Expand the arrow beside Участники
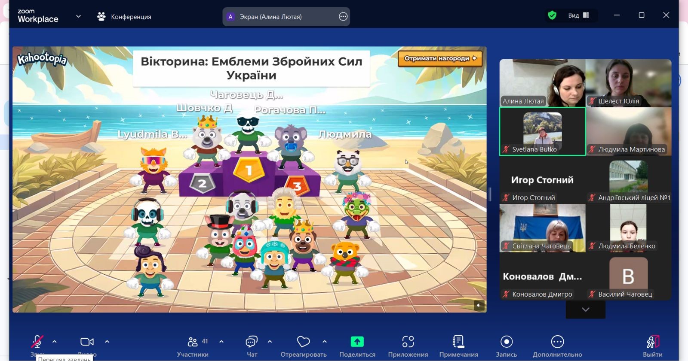The image size is (688, 361). [221, 342]
